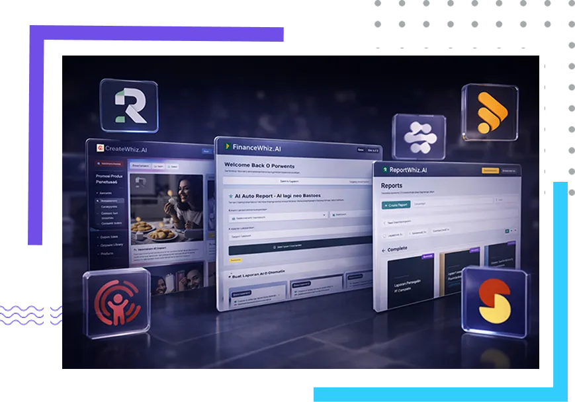Click the blue header button in CreateWhiz
575x402 pixels.
click(x=206, y=151)
